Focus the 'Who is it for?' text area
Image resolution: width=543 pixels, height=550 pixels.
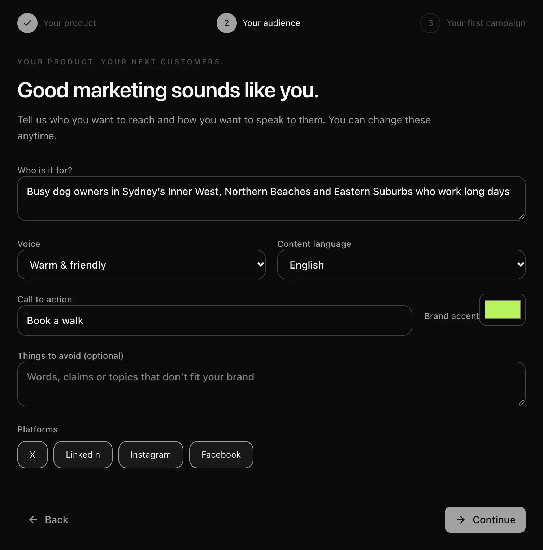coord(271,198)
